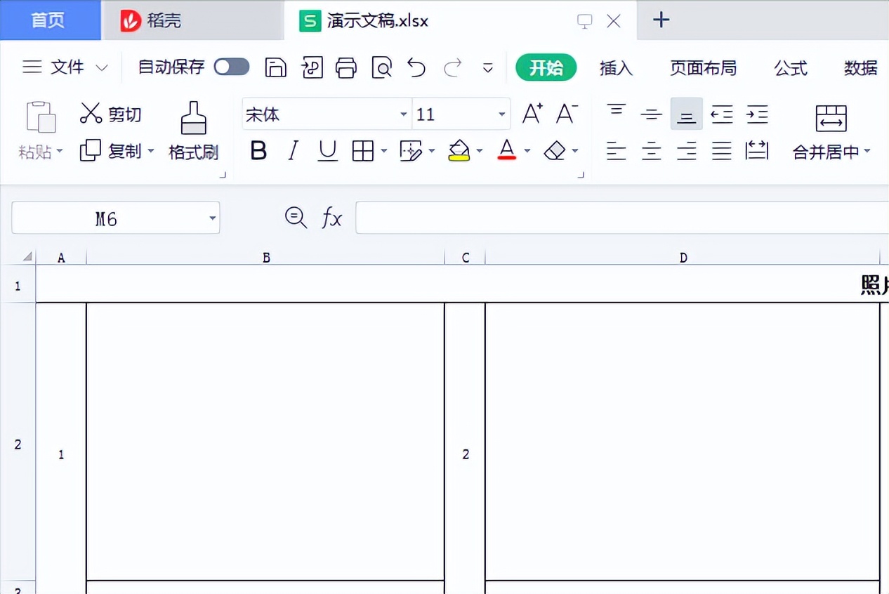Activate Format Painter 格式刷

193,131
